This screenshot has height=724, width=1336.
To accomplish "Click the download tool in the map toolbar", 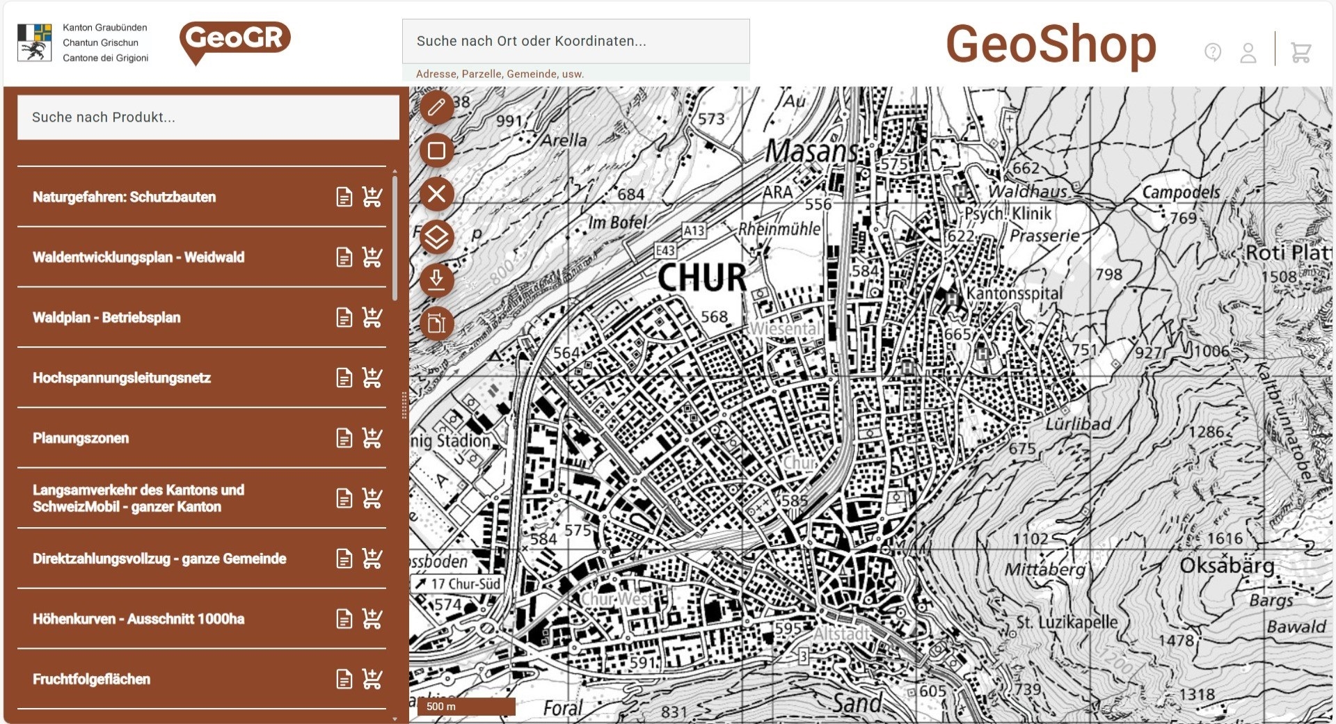I will pyautogui.click(x=436, y=280).
